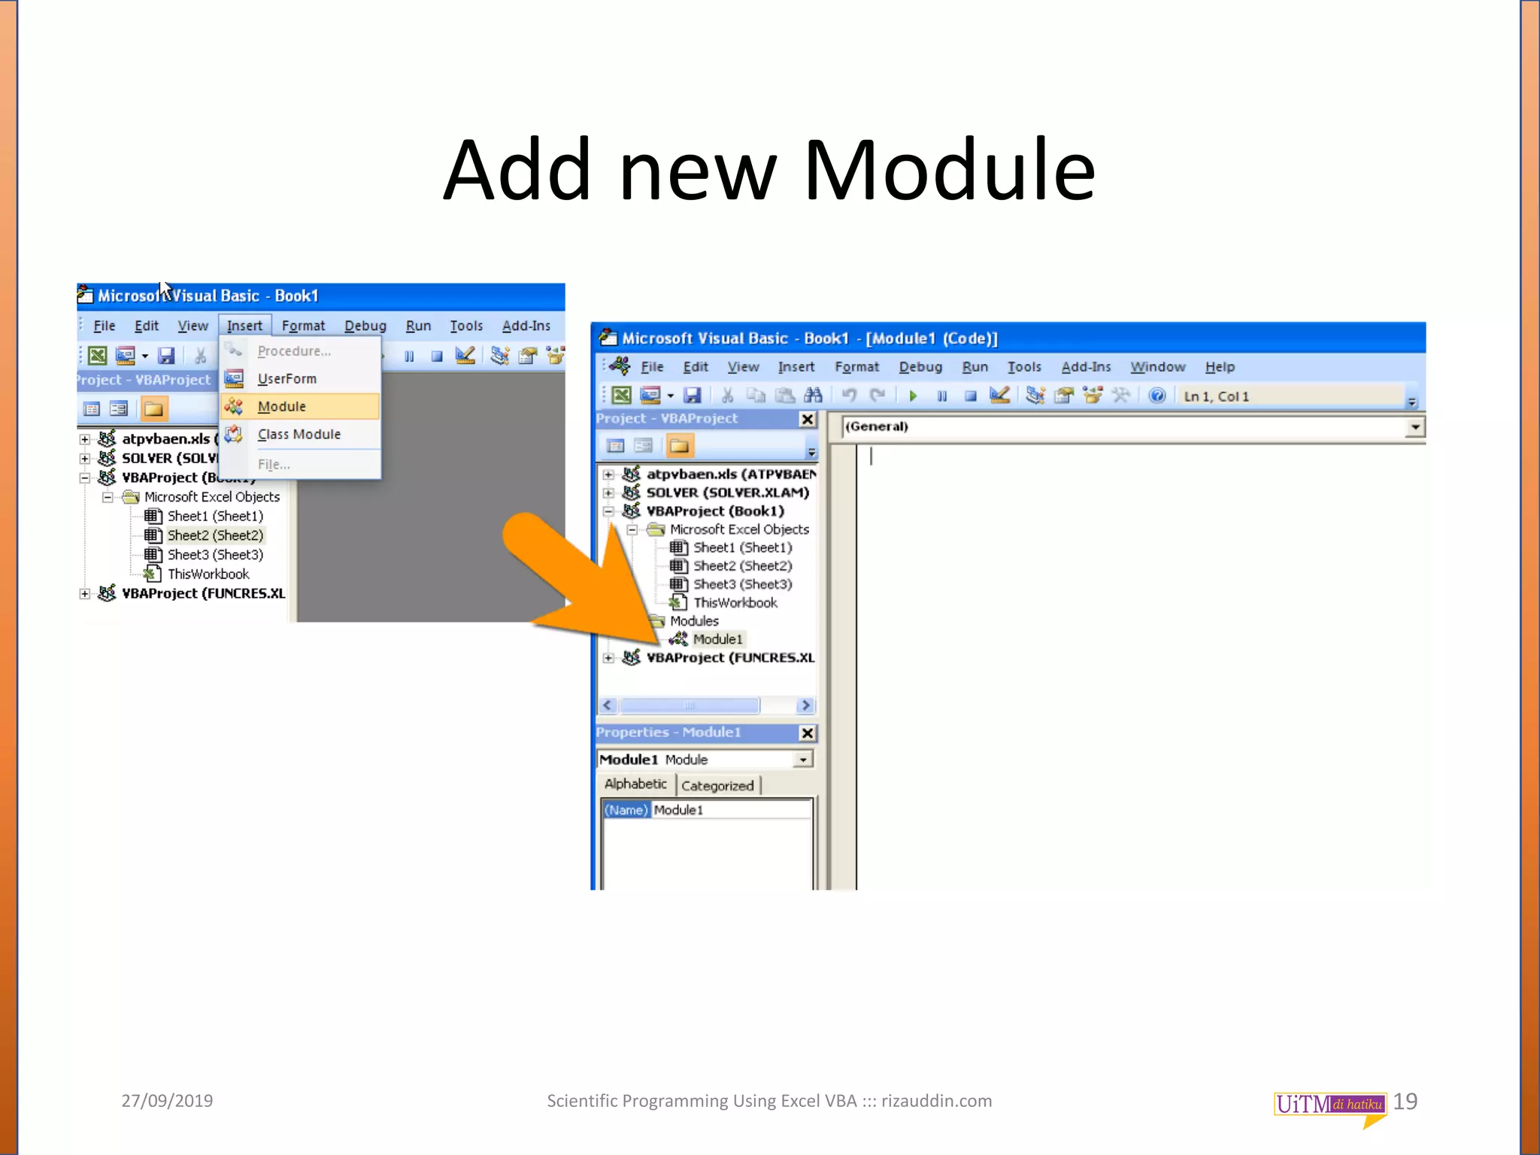The height and width of the screenshot is (1155, 1540).
Task: Open UserForm dropdown arrow in left toolbar
Action: pos(145,356)
